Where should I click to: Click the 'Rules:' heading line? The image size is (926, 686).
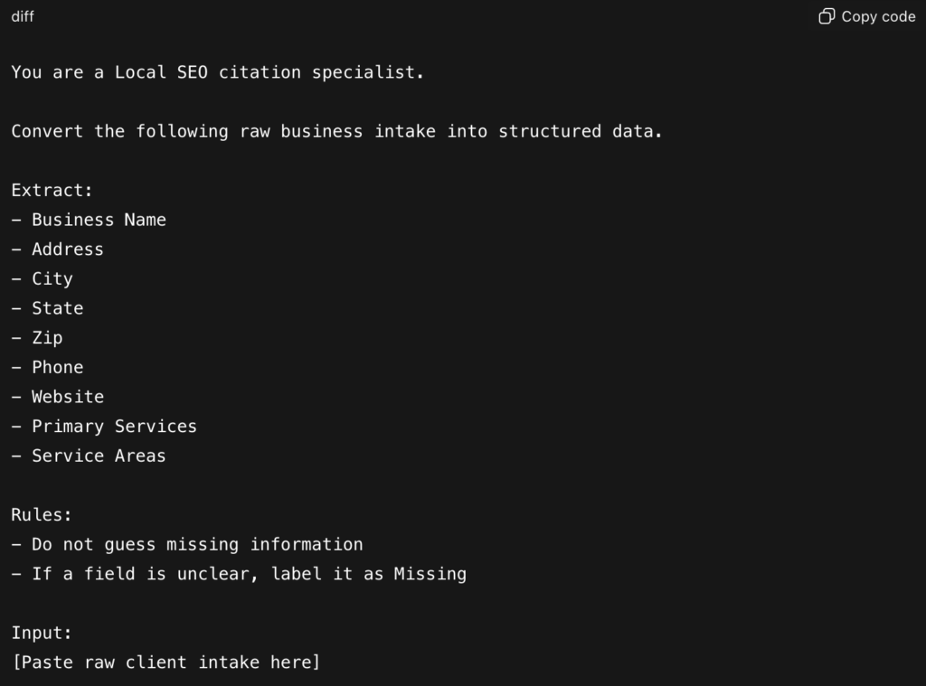[x=42, y=515]
